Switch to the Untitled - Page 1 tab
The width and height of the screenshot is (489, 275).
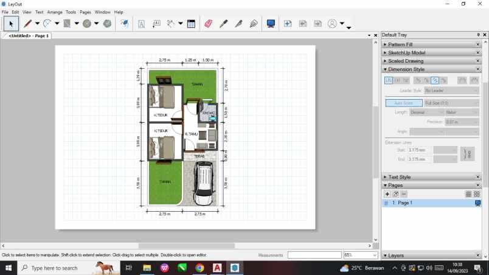(x=28, y=36)
